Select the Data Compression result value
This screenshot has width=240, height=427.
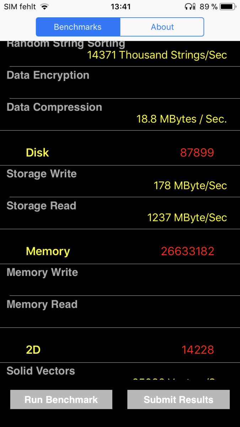[181, 119]
